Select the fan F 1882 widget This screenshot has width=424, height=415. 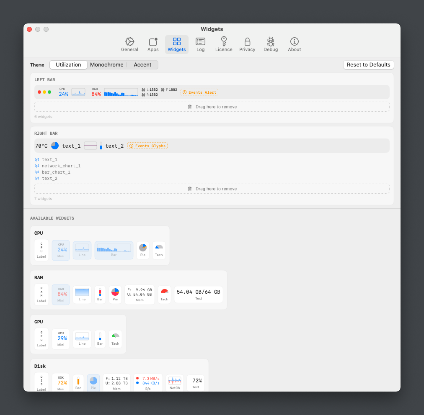[169, 90]
